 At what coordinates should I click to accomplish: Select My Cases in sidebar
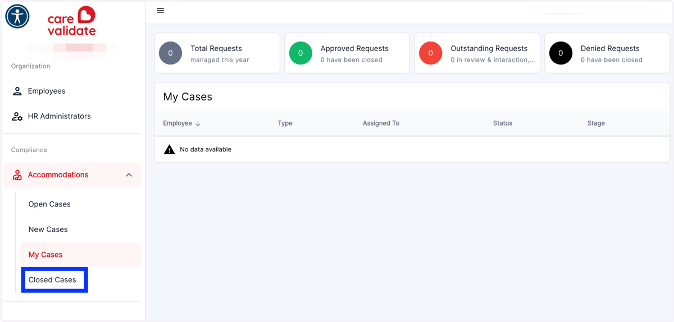point(80,255)
